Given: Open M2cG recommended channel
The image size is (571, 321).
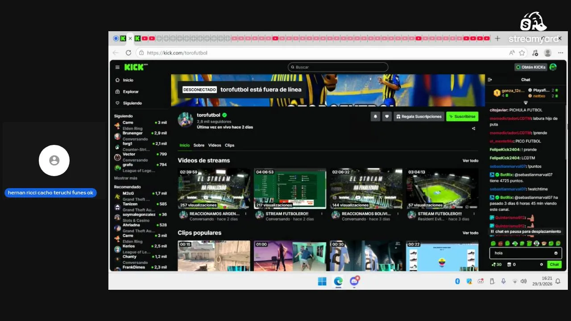Looking at the screenshot, I should 141,196.
